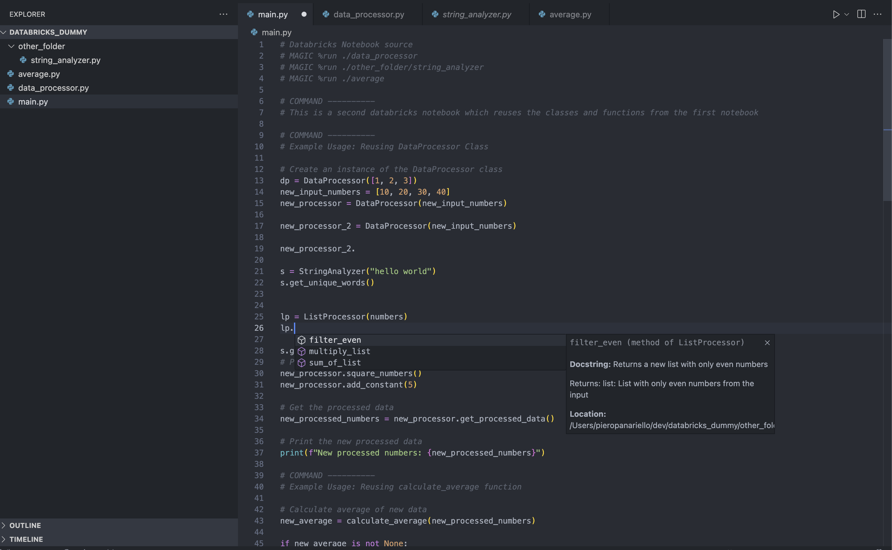Click 'new_processor_2 = DataProcessor' line 17
This screenshot has height=550, width=892.
[x=398, y=226]
